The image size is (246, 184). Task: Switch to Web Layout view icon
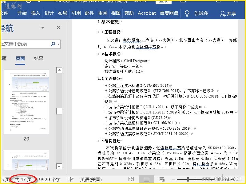(x=162, y=179)
